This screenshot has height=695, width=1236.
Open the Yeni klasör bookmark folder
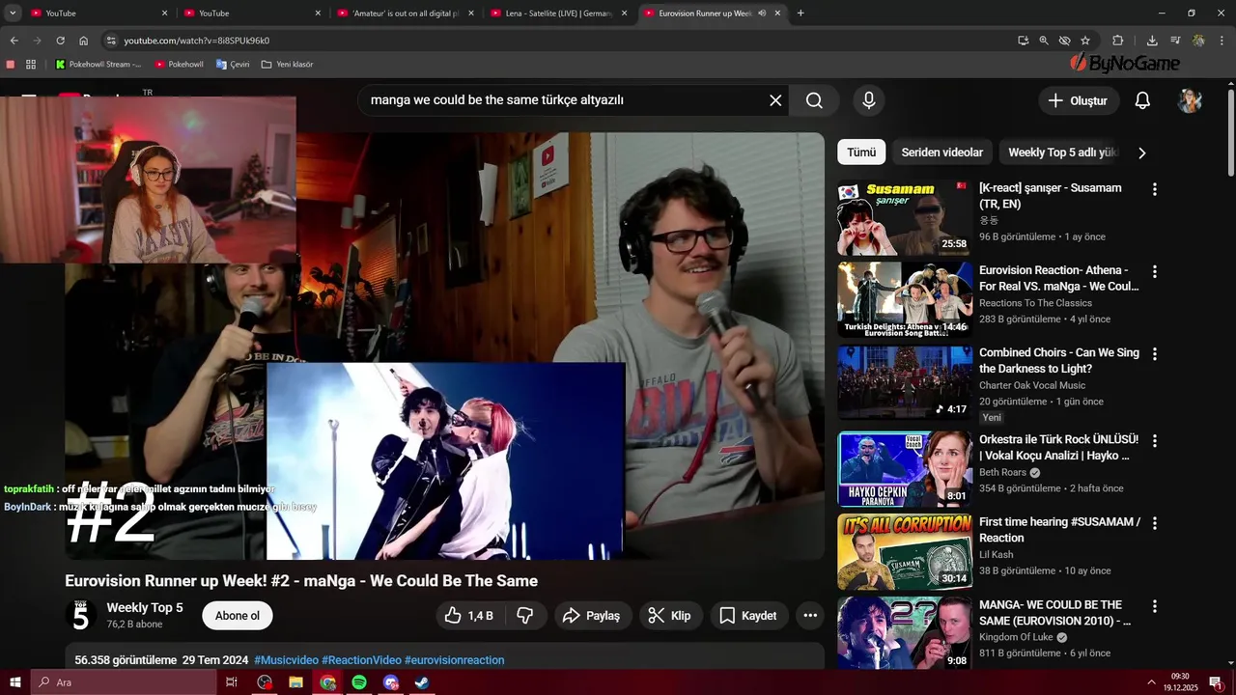point(288,65)
